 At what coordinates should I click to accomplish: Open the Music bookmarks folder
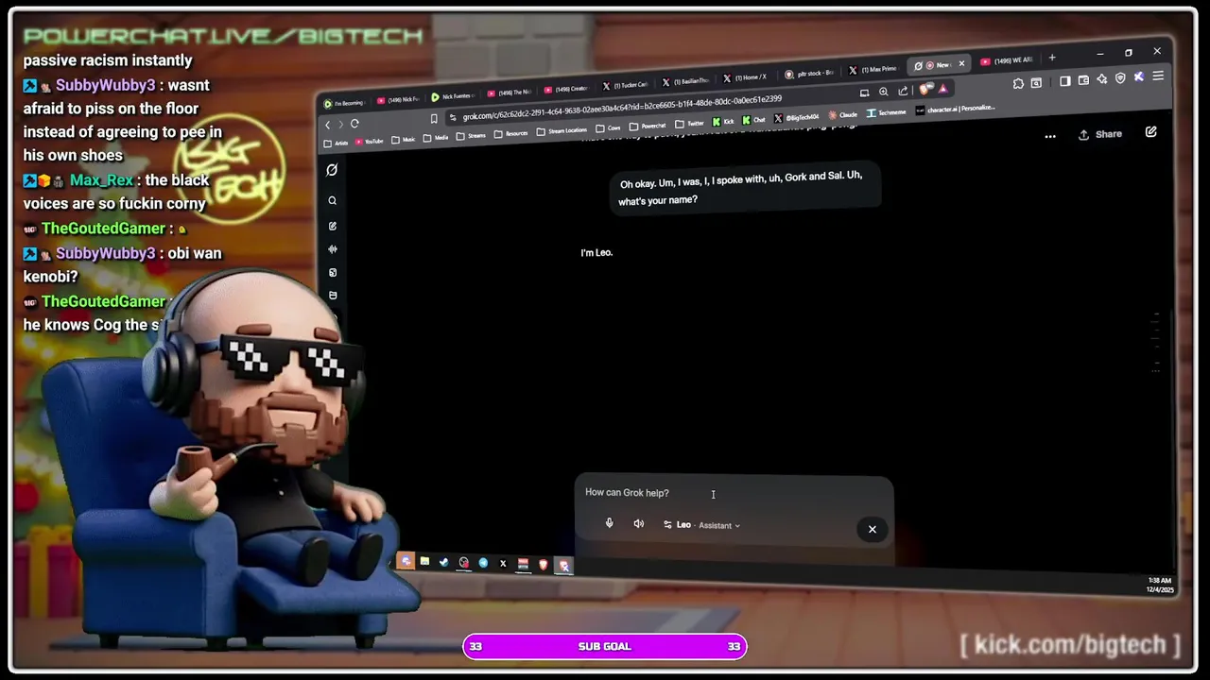point(403,139)
